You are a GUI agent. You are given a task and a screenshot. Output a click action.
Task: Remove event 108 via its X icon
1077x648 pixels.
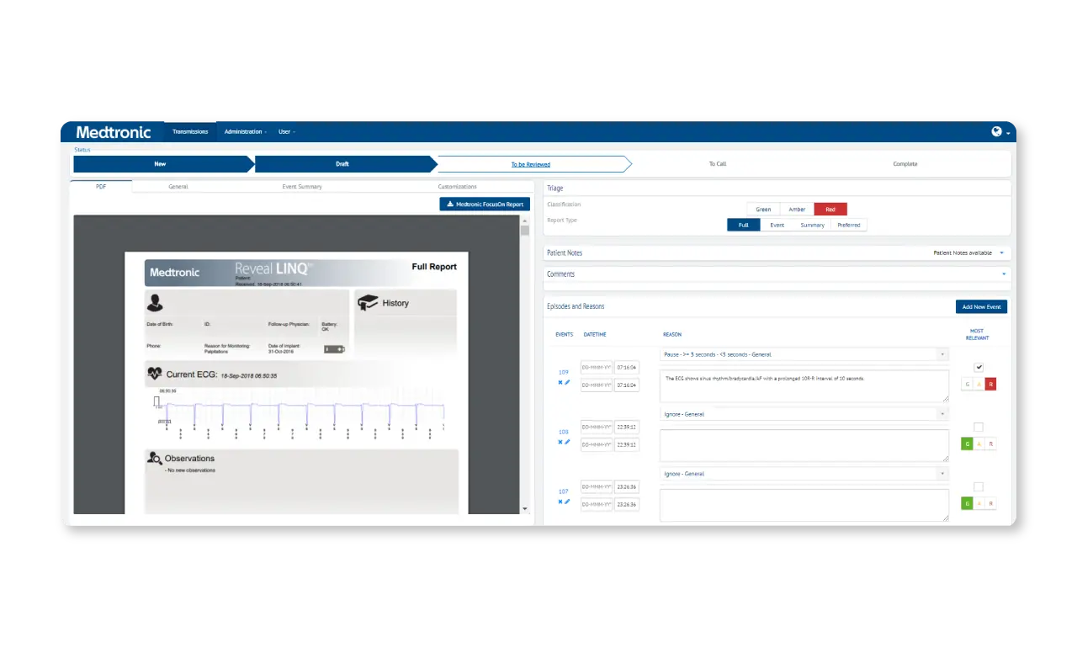click(x=560, y=442)
